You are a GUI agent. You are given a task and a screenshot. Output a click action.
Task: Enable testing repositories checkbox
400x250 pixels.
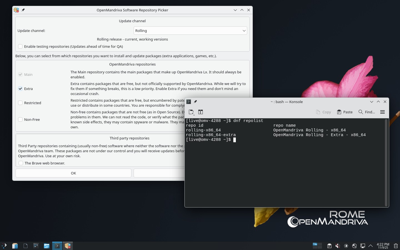pyautogui.click(x=20, y=46)
